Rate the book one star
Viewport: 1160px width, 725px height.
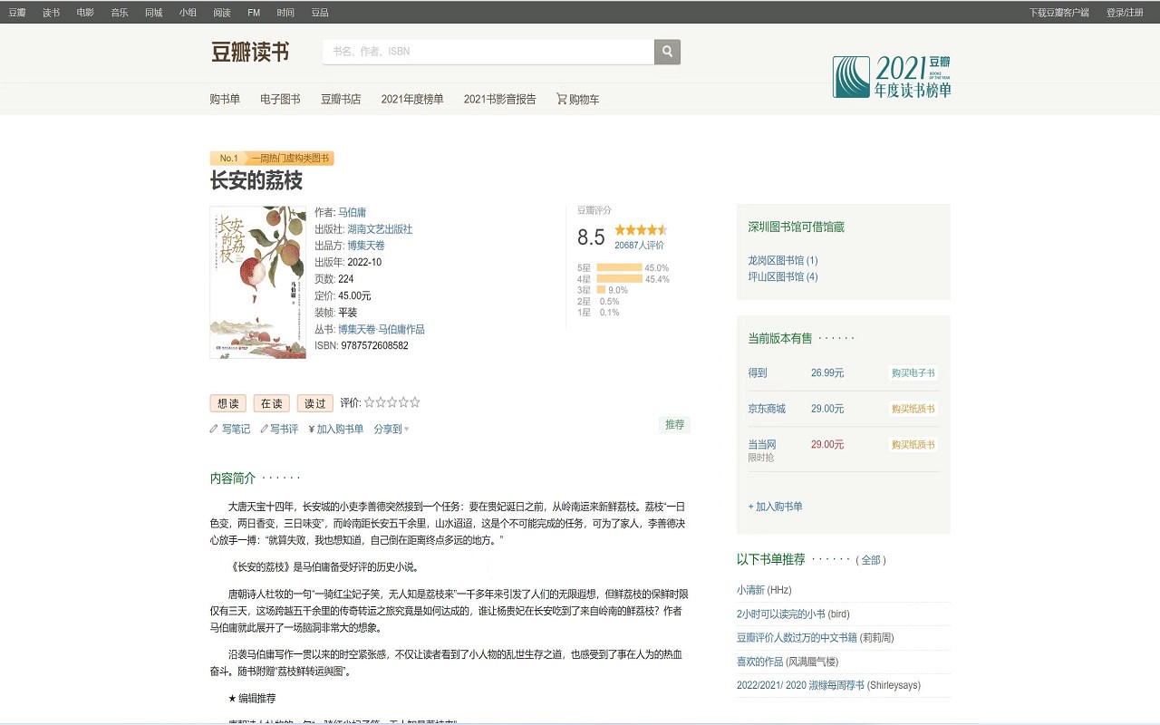pos(370,402)
